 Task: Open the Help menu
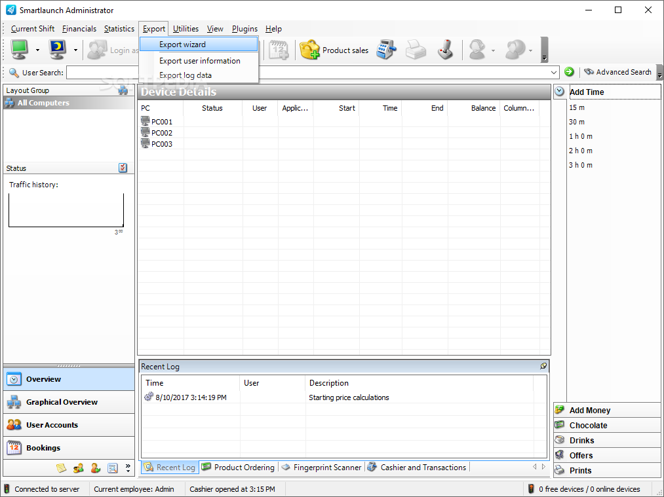click(x=273, y=29)
